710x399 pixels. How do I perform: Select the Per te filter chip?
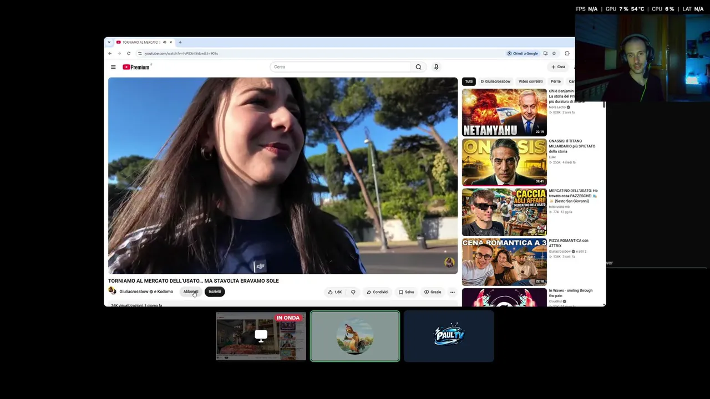555,81
